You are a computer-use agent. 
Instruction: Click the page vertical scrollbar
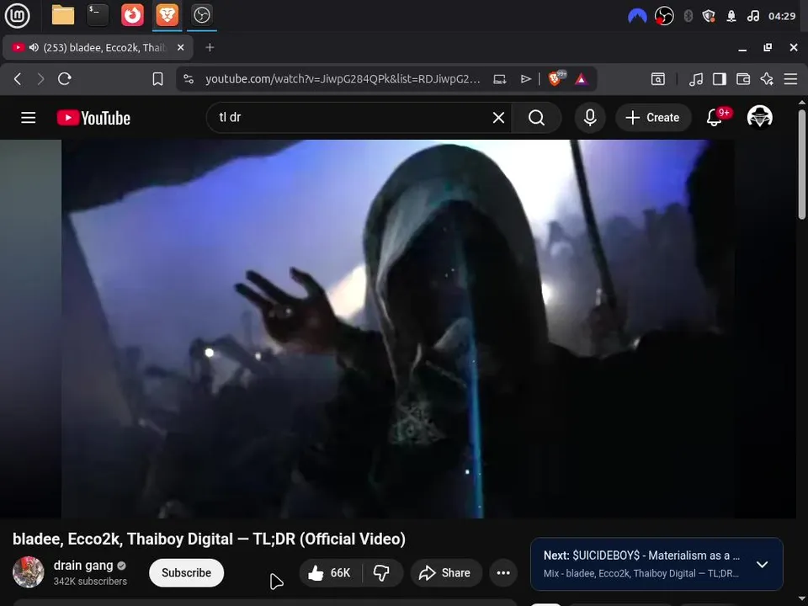[802, 164]
